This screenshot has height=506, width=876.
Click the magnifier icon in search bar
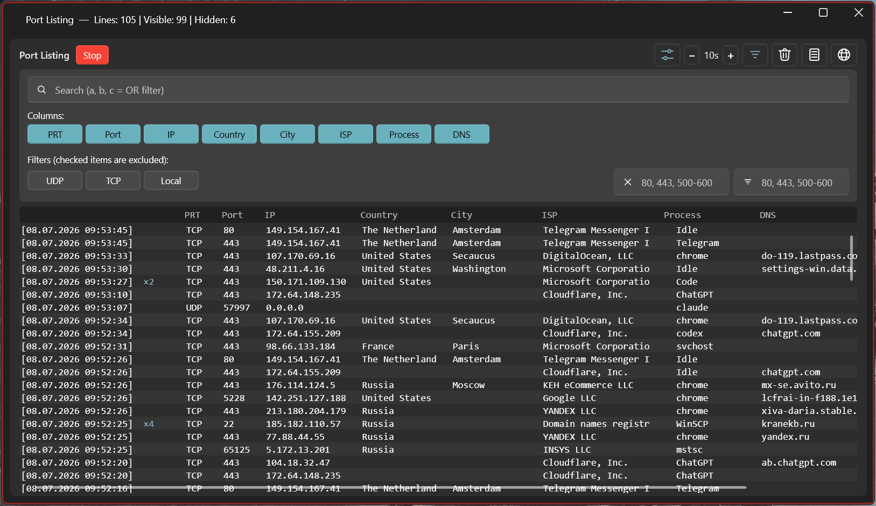[x=41, y=90]
